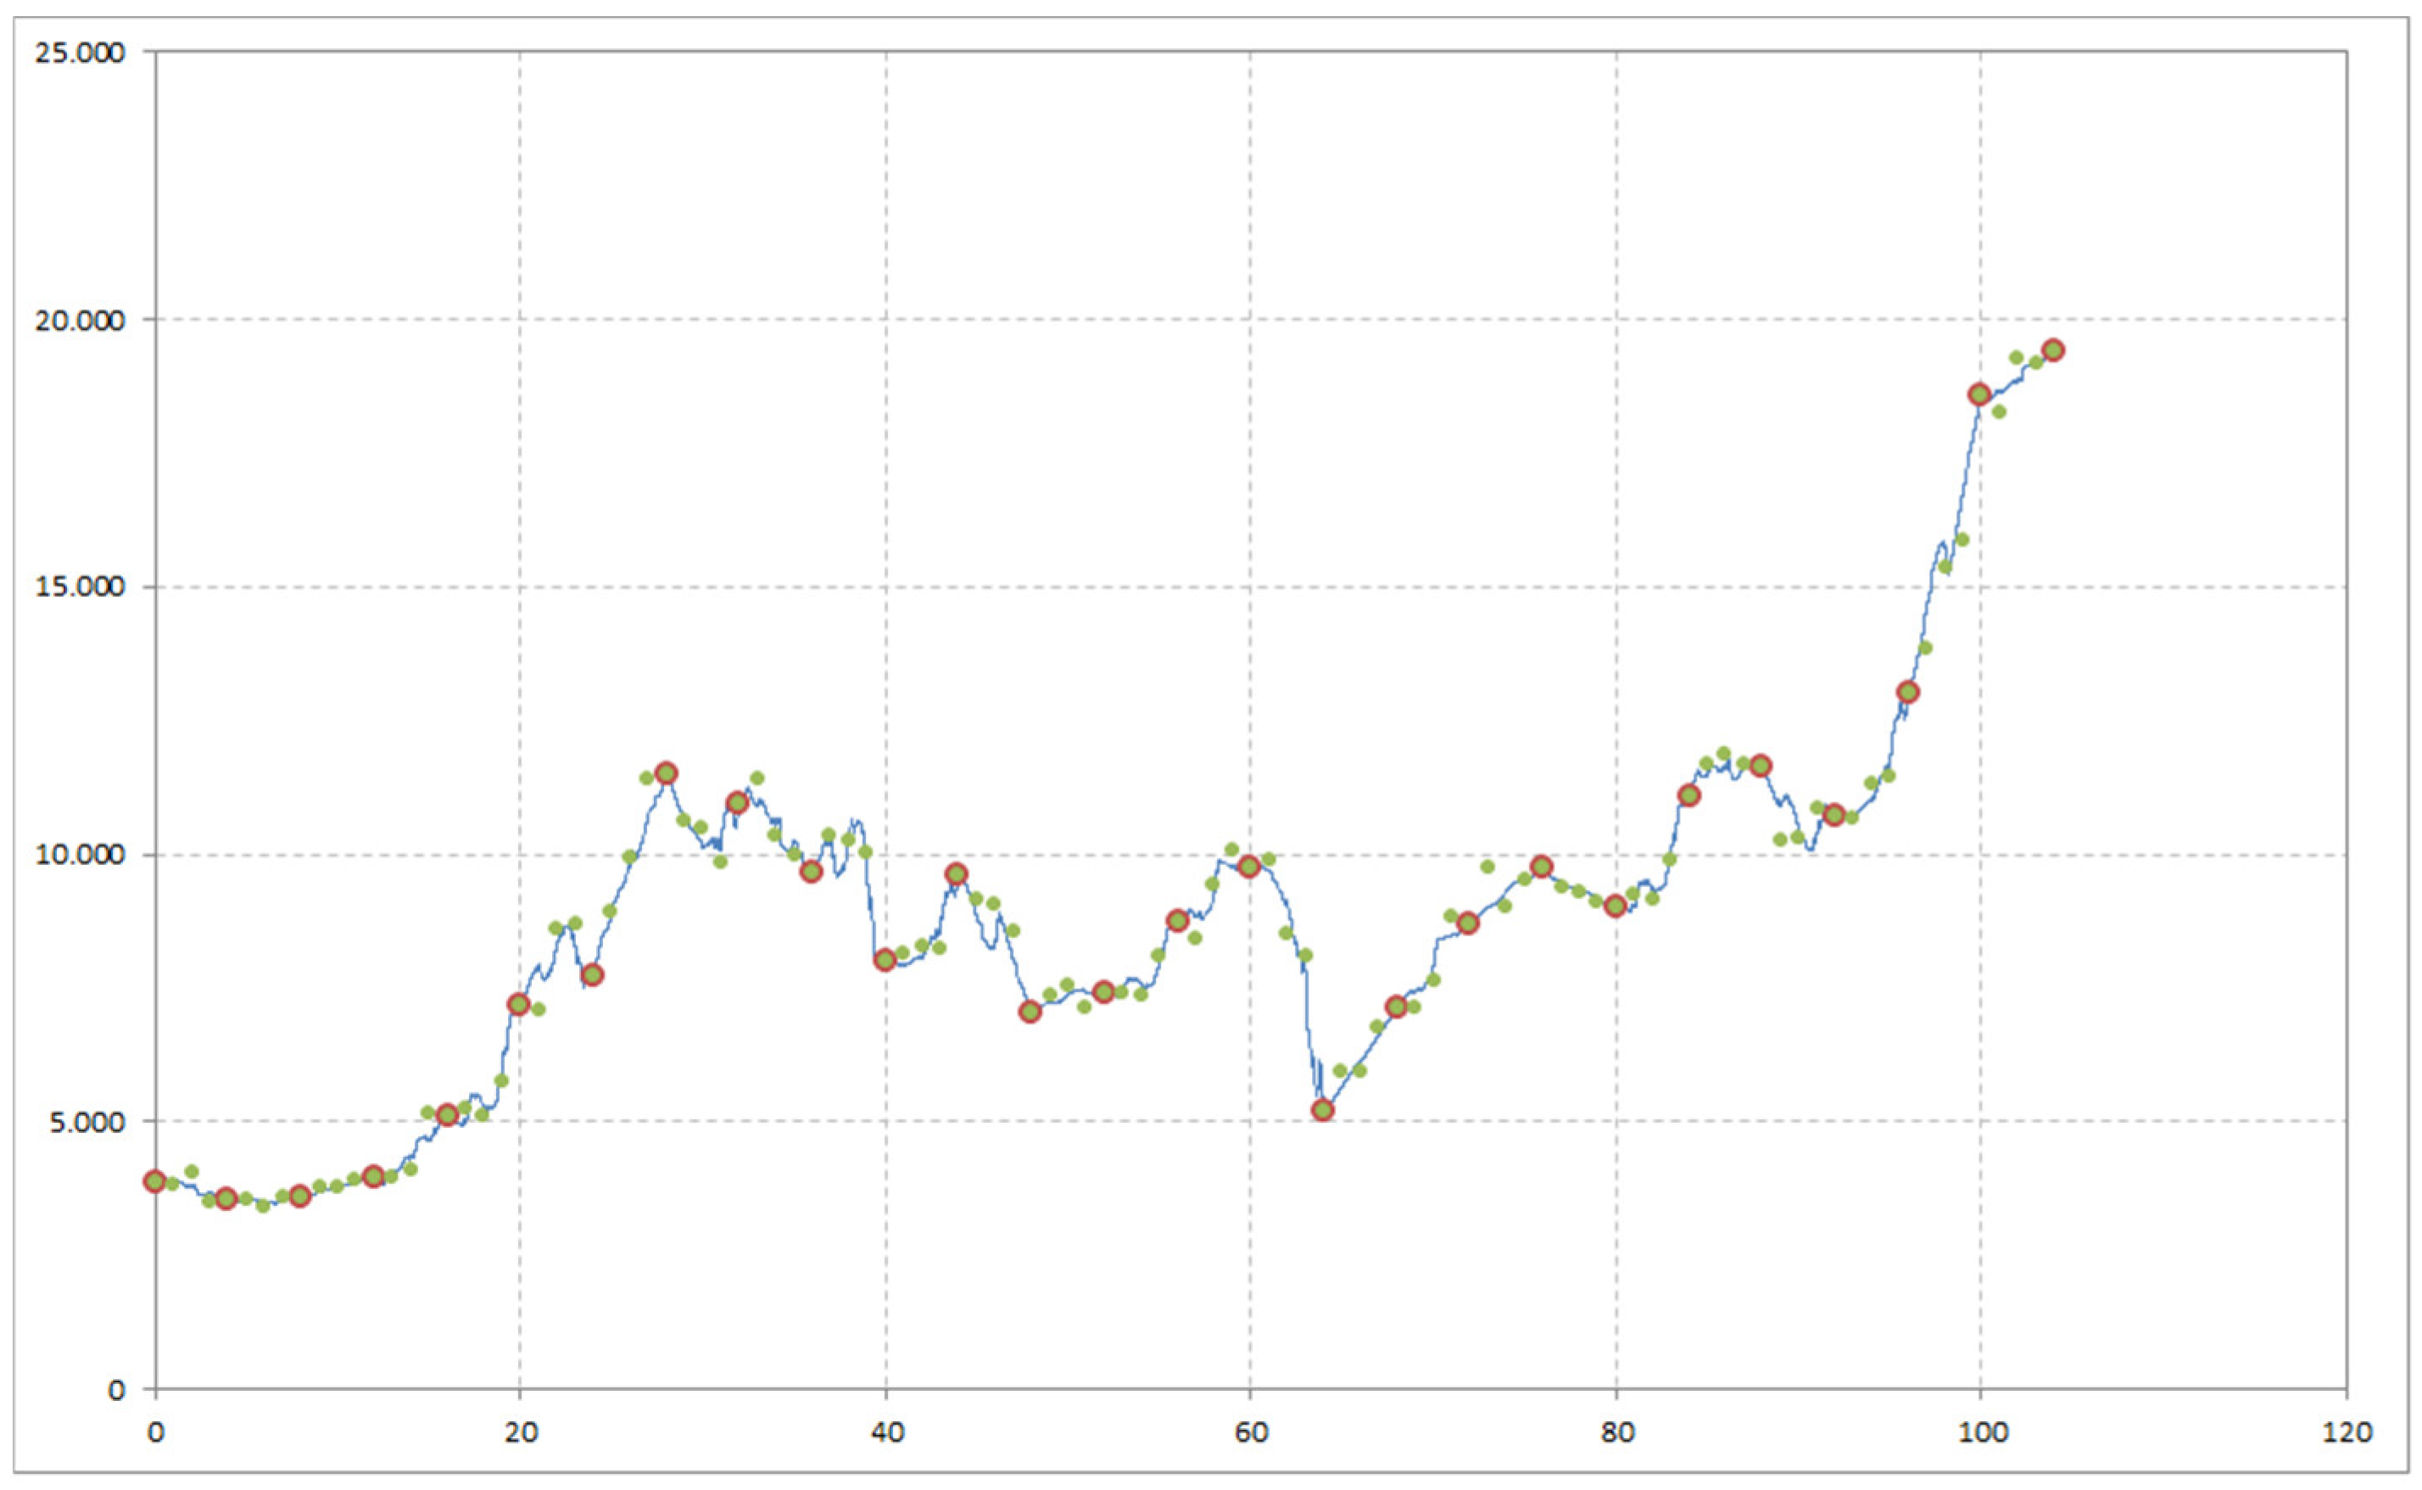
Task: Select the 15.000 y-axis tick label
Action: click(x=80, y=588)
